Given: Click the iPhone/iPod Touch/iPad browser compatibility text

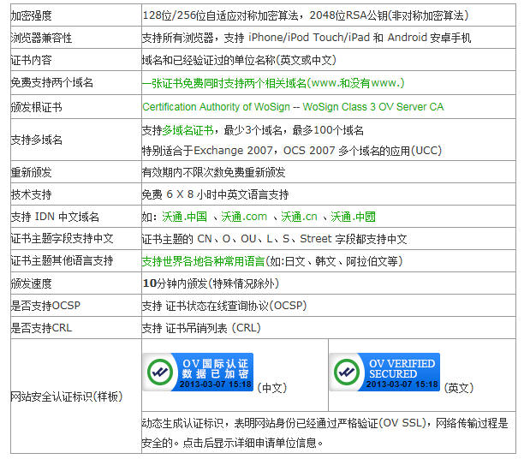Looking at the screenshot, I should point(307,38).
